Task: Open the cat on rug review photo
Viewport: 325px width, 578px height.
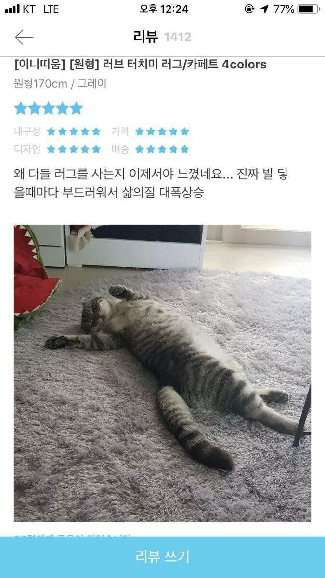Action: [162, 373]
